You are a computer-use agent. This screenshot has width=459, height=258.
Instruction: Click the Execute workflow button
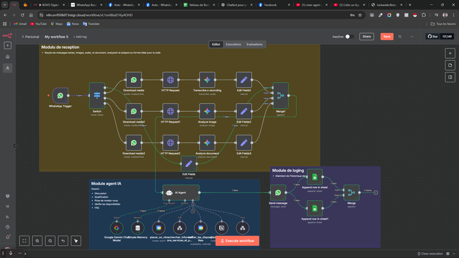237,240
